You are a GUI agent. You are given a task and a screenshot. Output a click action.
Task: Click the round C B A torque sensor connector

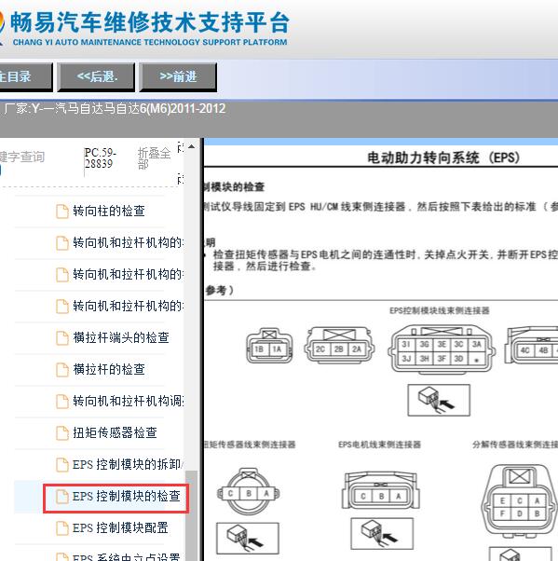[x=248, y=491]
